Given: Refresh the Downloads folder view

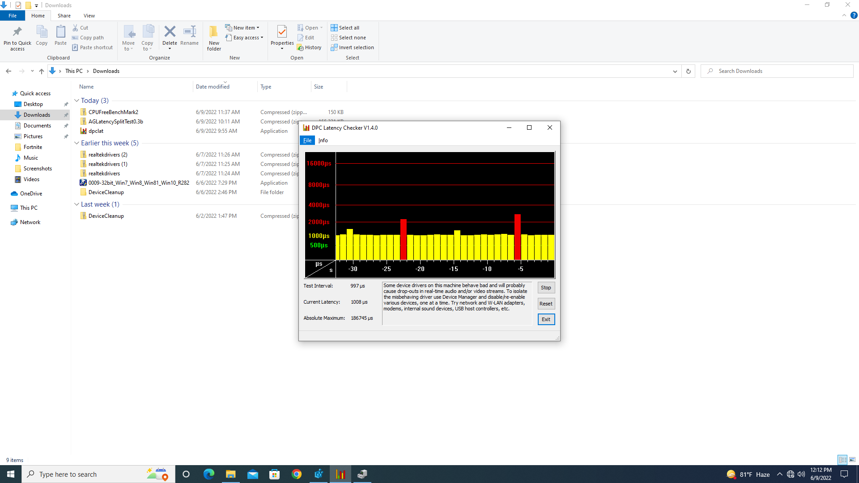Looking at the screenshot, I should 688,71.
